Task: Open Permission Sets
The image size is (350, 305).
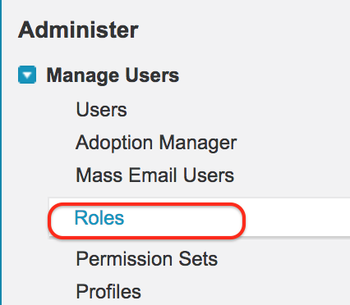Action: [x=147, y=258]
